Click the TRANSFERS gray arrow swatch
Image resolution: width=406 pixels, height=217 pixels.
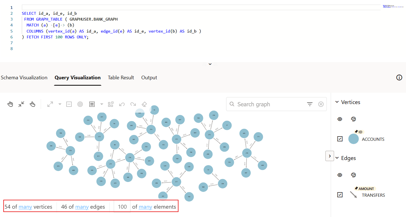(353, 194)
